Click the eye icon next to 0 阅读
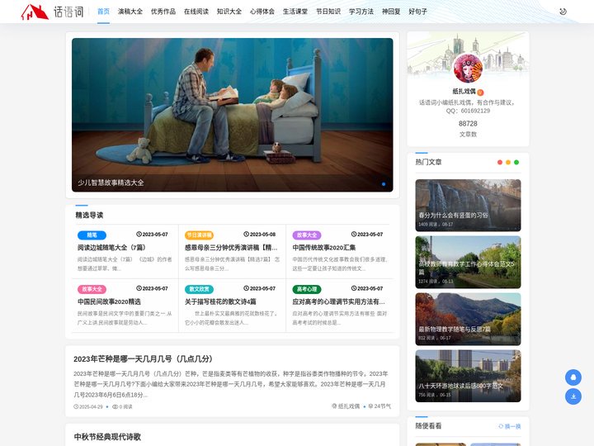 (x=115, y=406)
